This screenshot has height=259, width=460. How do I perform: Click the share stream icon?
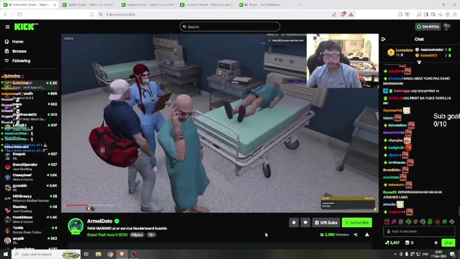coord(355,235)
